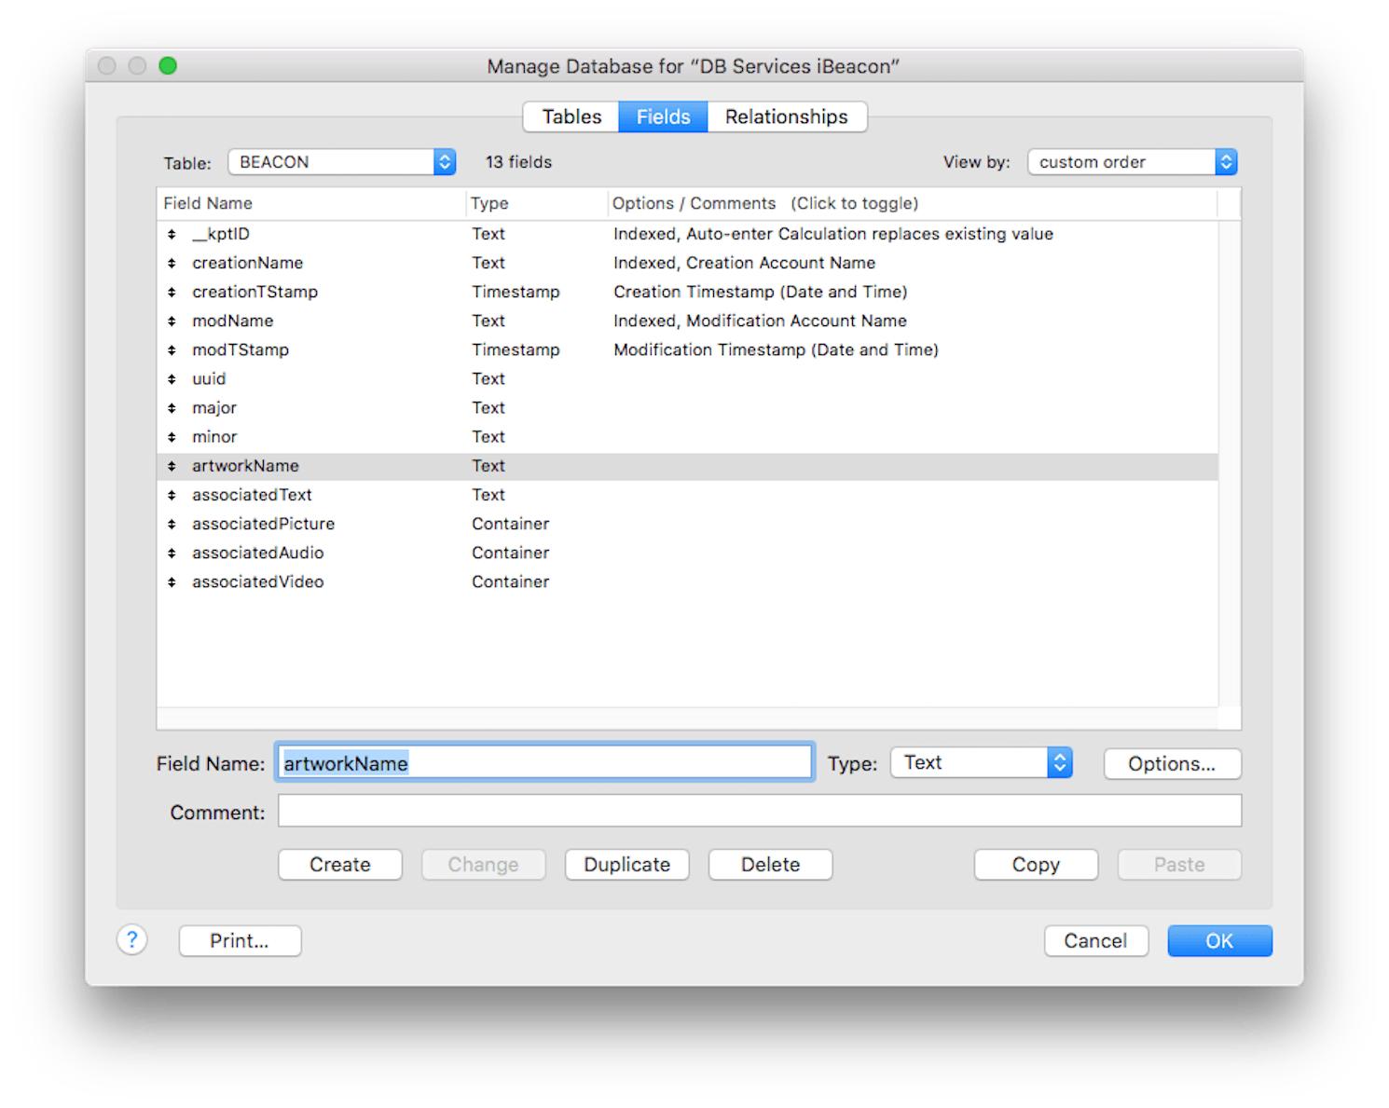Click the reorder handle beside artworkName

(172, 466)
